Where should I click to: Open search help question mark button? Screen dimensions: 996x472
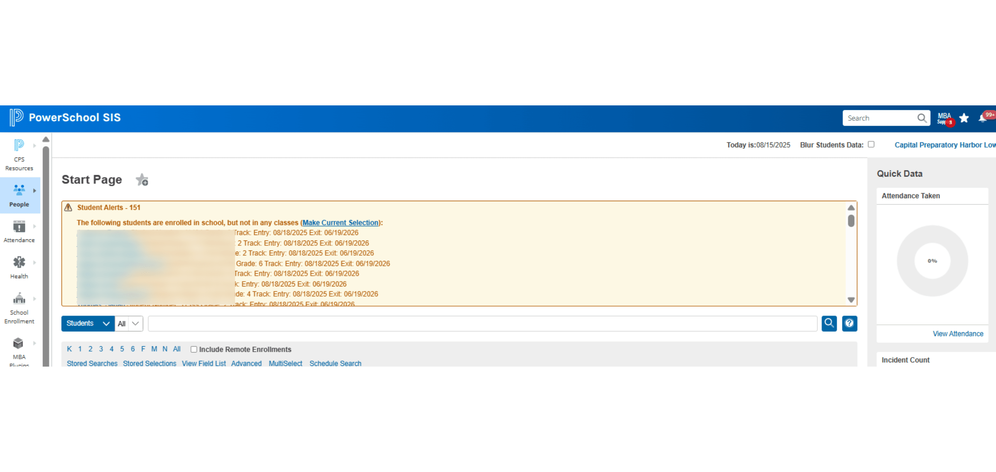[849, 323]
